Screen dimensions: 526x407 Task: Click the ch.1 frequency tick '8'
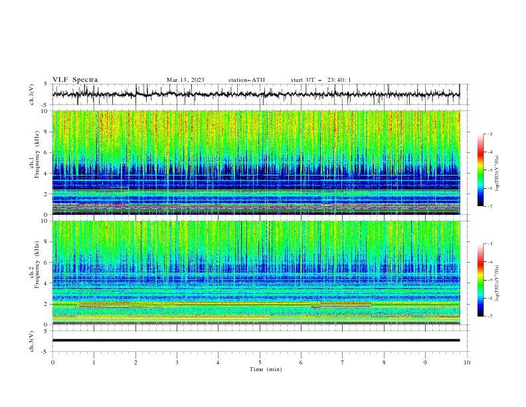click(46, 132)
